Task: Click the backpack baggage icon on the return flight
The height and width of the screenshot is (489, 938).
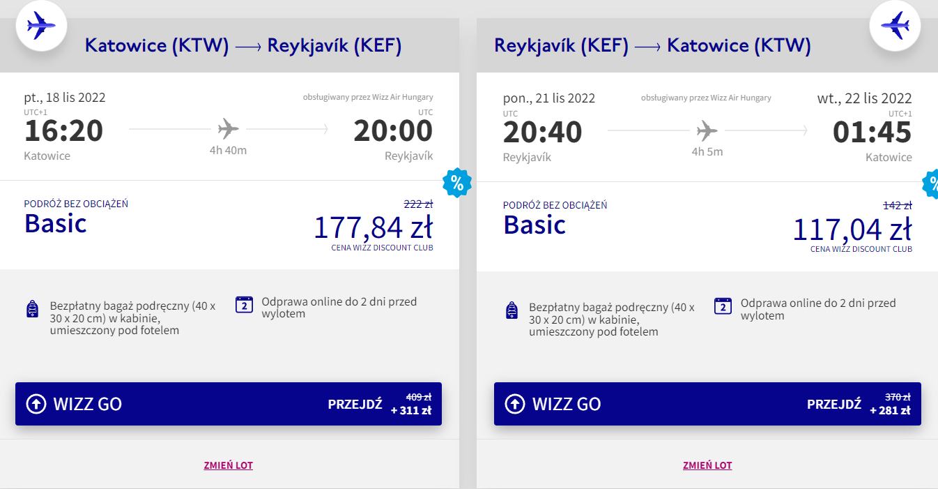Action: pos(512,310)
